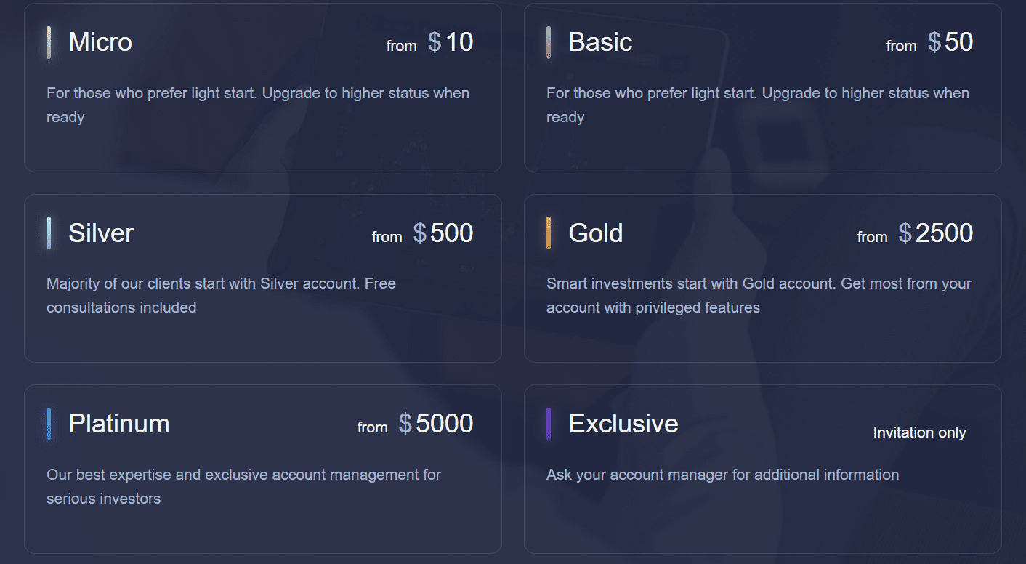Click the $5000 Platinum price

[436, 424]
